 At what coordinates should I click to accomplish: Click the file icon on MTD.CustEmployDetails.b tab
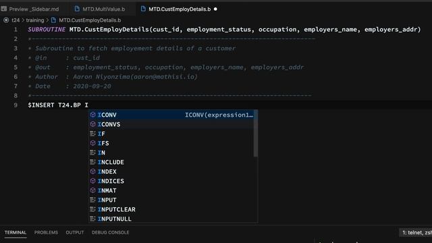click(143, 9)
